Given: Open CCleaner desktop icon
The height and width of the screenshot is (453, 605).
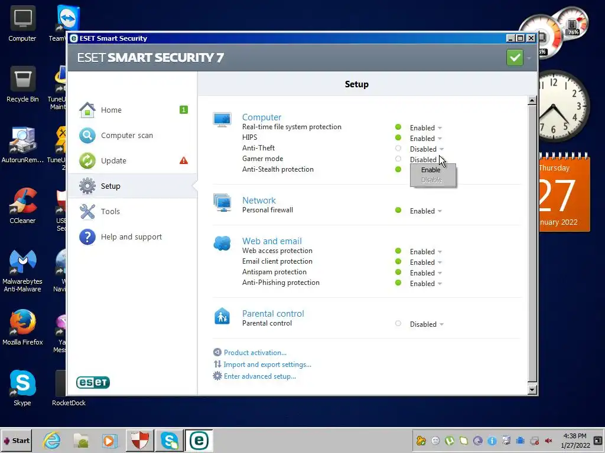Looking at the screenshot, I should click(22, 206).
